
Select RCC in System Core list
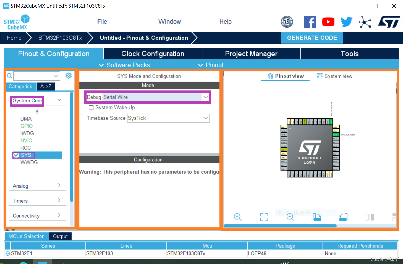tap(25, 148)
